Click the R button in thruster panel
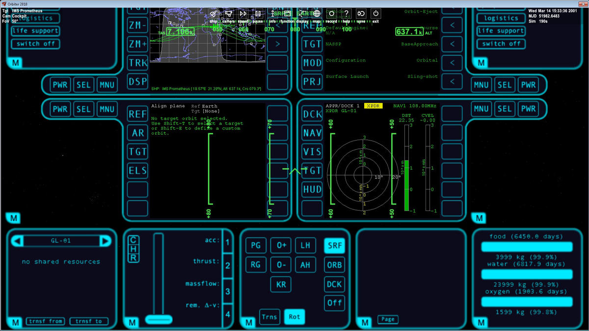Image resolution: width=589 pixels, height=331 pixels. pyautogui.click(x=133, y=258)
